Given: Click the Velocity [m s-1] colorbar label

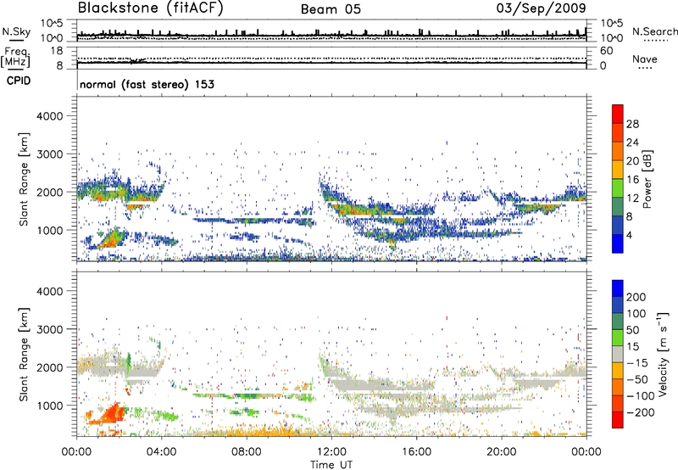Looking at the screenshot, I should [x=663, y=354].
